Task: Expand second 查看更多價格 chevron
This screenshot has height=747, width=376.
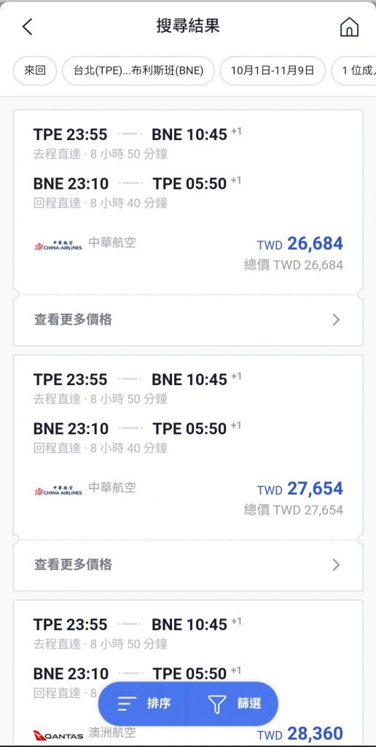Action: coord(336,565)
